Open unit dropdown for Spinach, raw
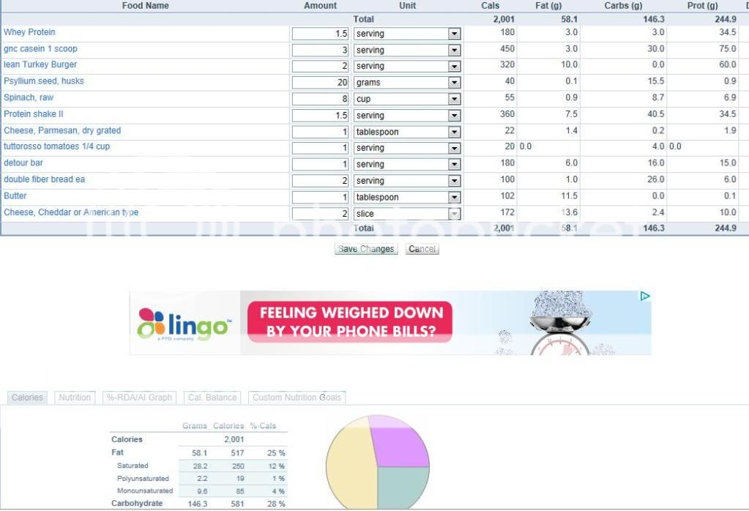 (455, 99)
